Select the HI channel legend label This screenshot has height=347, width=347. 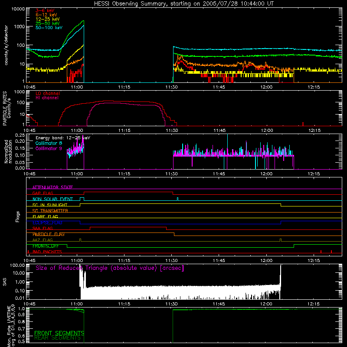click(x=47, y=98)
